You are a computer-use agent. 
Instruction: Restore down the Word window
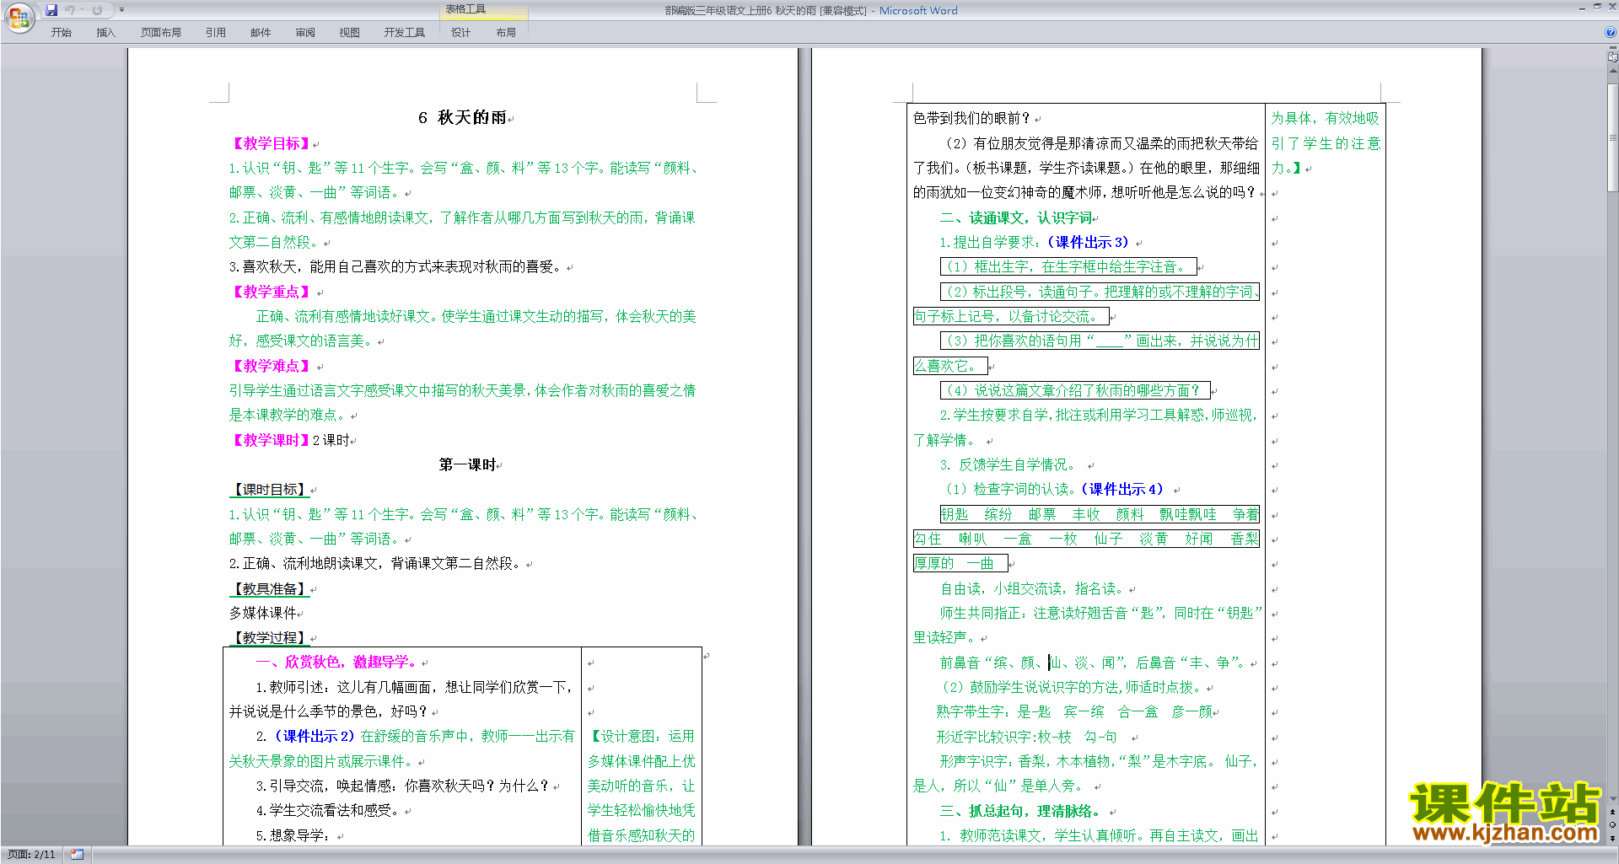[x=1597, y=7]
